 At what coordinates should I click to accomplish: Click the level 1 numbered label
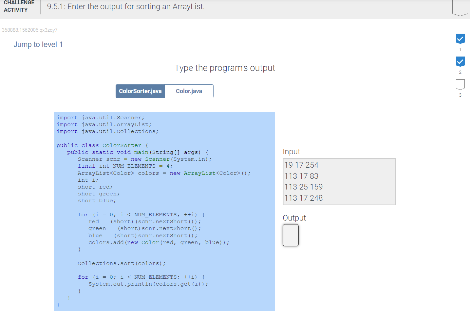click(460, 49)
